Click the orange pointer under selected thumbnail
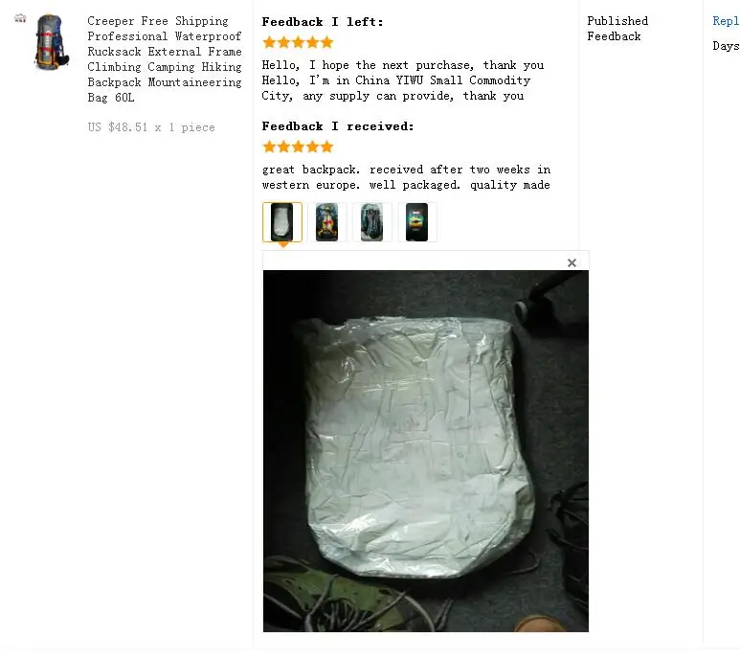 [x=282, y=244]
